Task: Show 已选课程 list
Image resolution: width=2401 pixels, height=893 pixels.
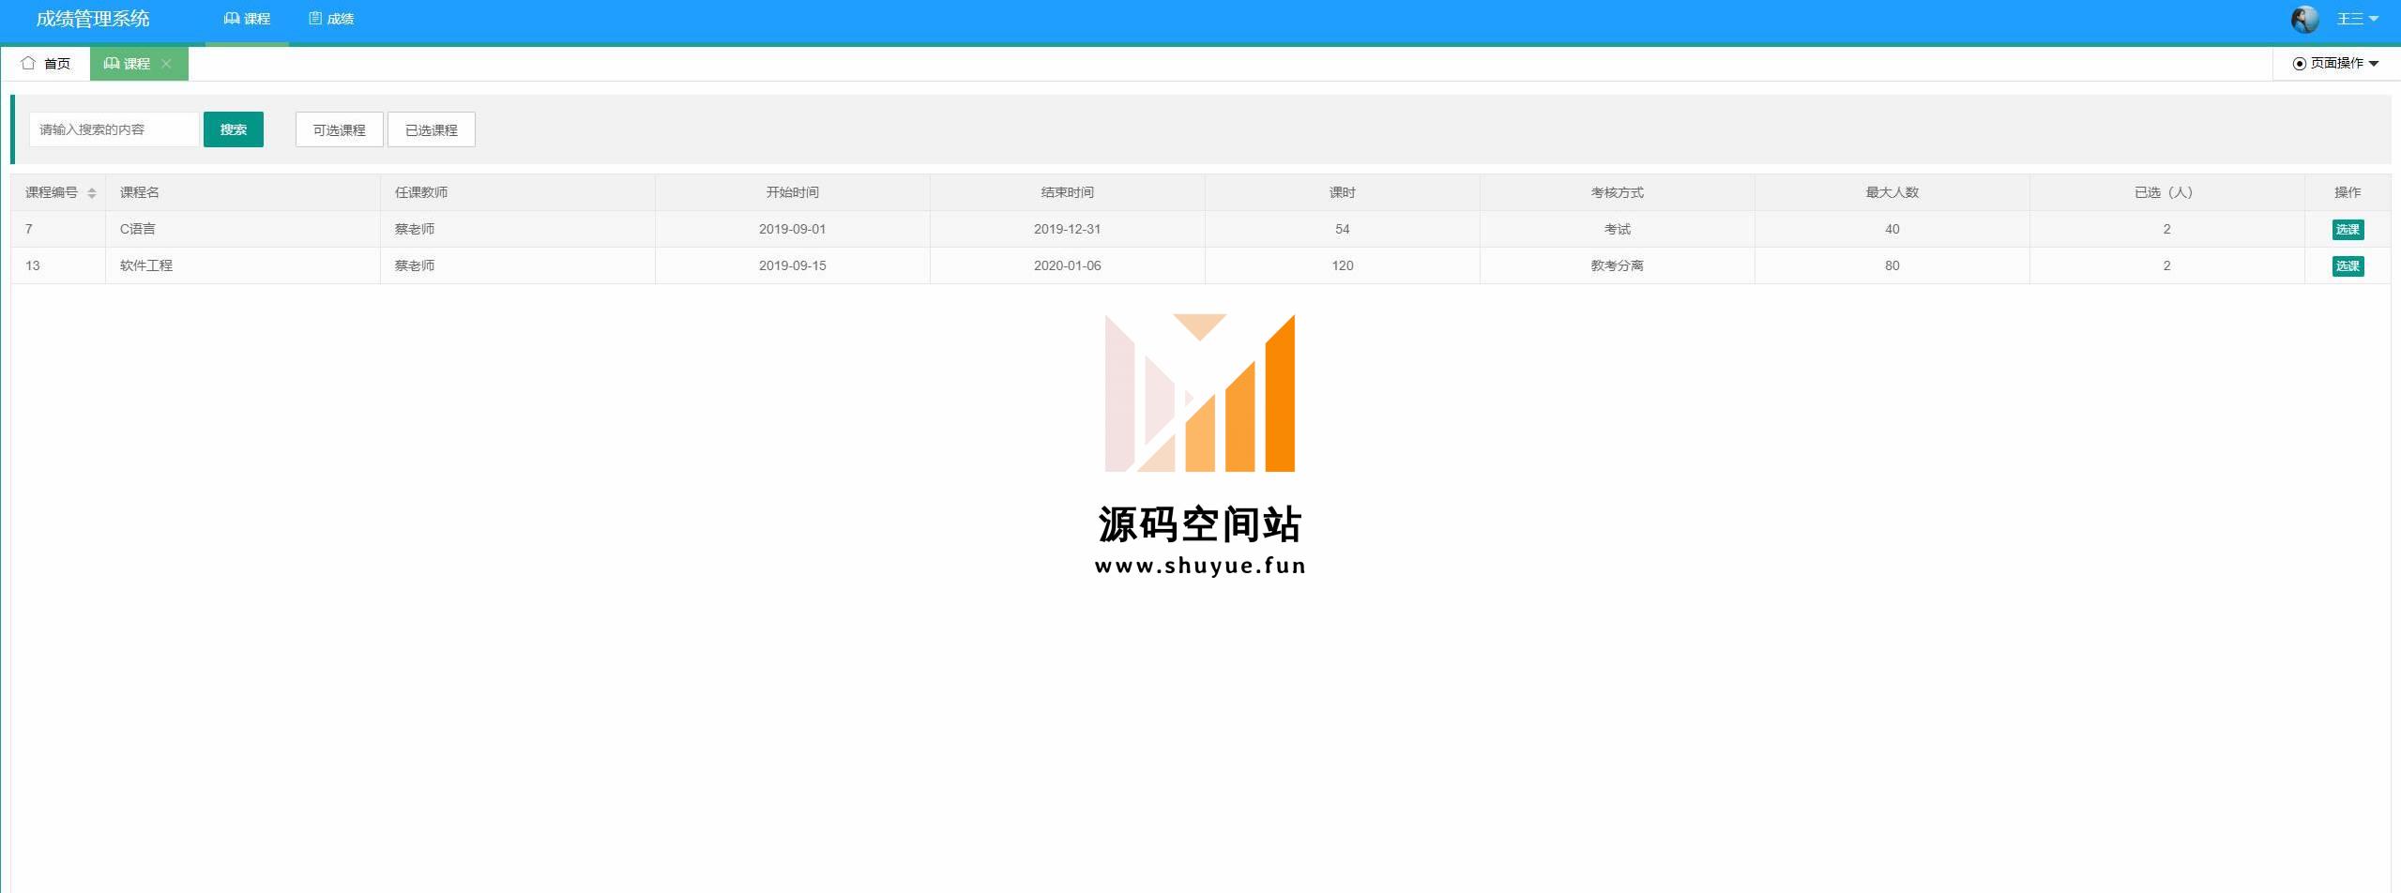Action: pyautogui.click(x=432, y=129)
